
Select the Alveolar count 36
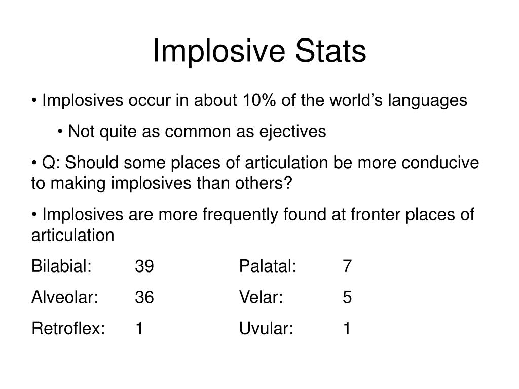pos(144,297)
